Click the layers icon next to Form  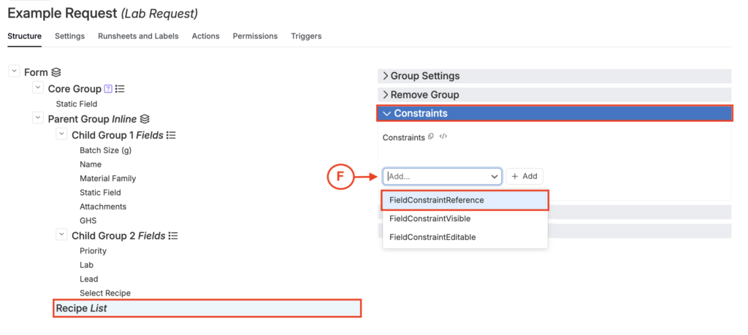pos(56,72)
